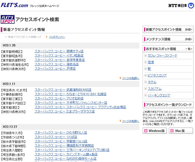This screenshot has height=162, width=195.
Task: Click the 【茨城県牛久市】 location label
Action: pyautogui.click(x=12, y=133)
